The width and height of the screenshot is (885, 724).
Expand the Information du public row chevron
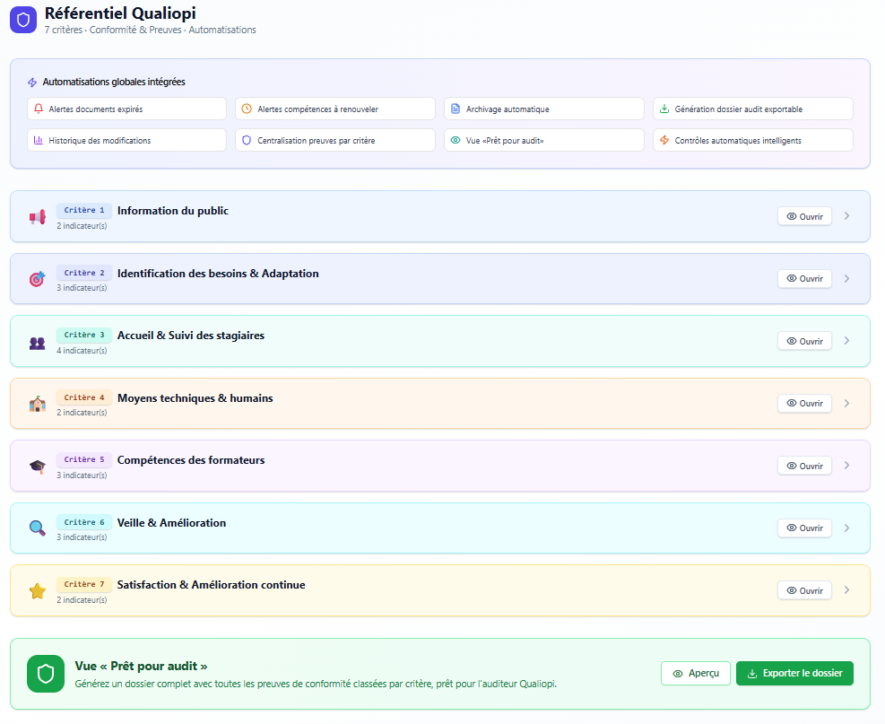pyautogui.click(x=846, y=216)
